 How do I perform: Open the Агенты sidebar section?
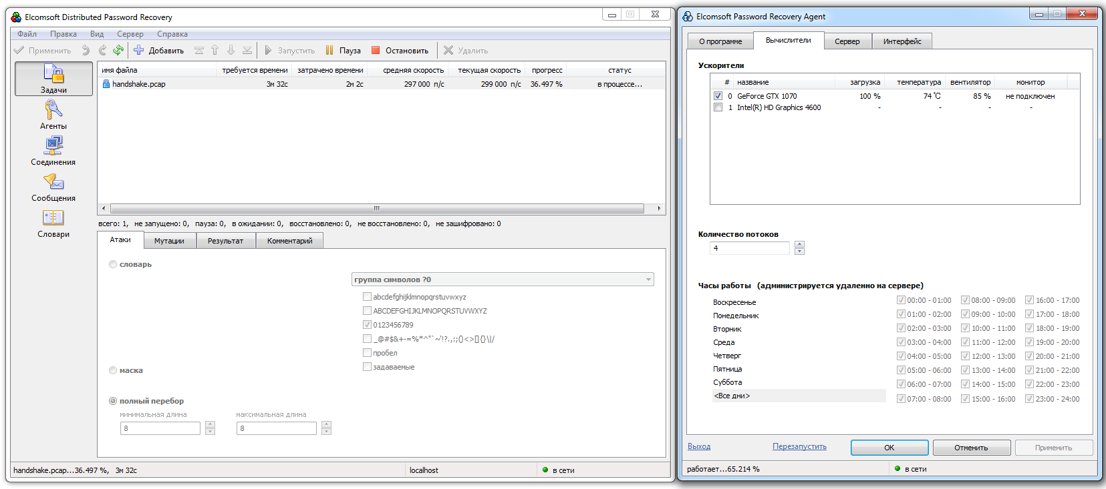click(x=53, y=115)
